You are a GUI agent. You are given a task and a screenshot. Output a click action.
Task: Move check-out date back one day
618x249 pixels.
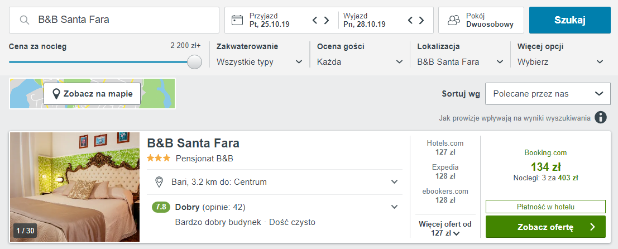(x=410, y=21)
